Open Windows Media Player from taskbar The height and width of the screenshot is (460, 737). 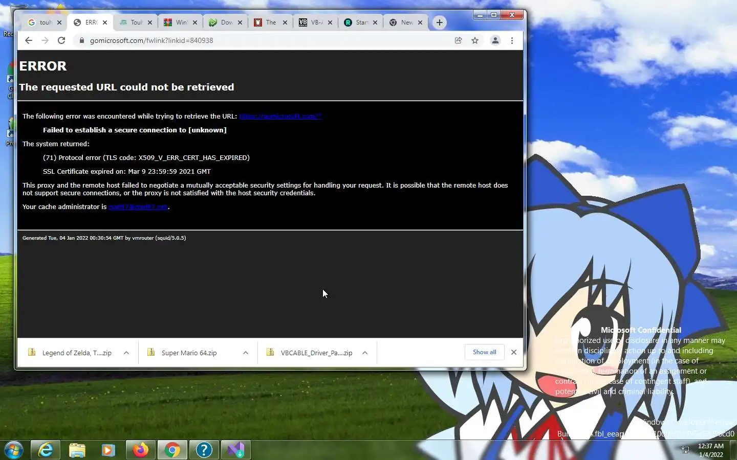point(109,450)
